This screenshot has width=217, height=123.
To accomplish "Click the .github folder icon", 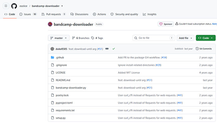I will pyautogui.click(x=52, y=58).
